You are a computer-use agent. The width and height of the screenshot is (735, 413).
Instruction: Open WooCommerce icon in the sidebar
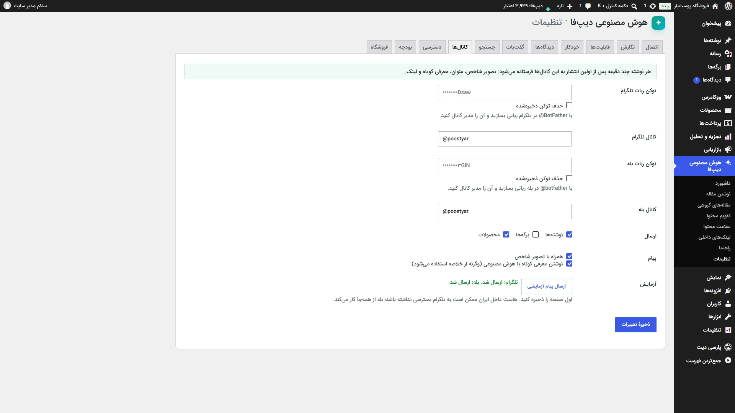[728, 97]
